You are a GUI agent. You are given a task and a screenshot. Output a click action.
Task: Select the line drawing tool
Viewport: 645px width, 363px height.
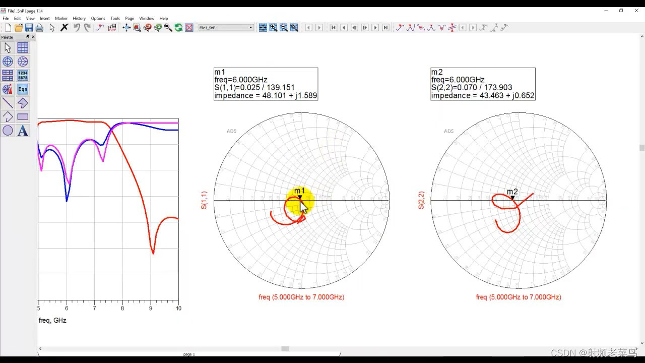click(x=8, y=103)
